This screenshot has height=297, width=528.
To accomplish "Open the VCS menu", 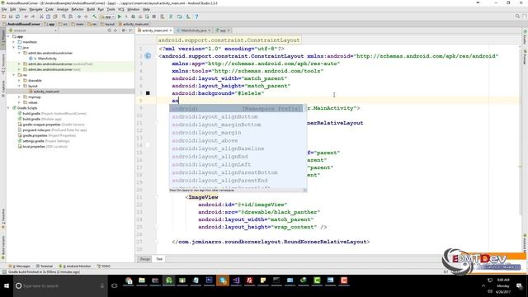I will click(x=121, y=9).
